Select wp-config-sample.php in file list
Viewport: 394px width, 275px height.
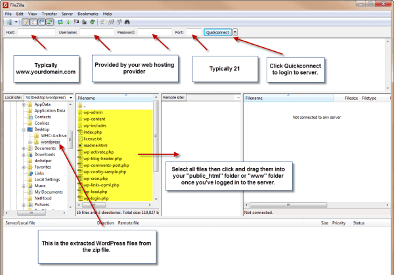(x=105, y=172)
